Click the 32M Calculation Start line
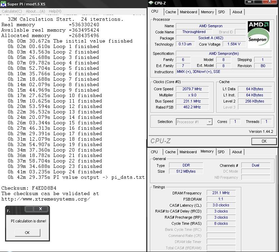279x252 pixels. pyautogui.click(x=66, y=19)
